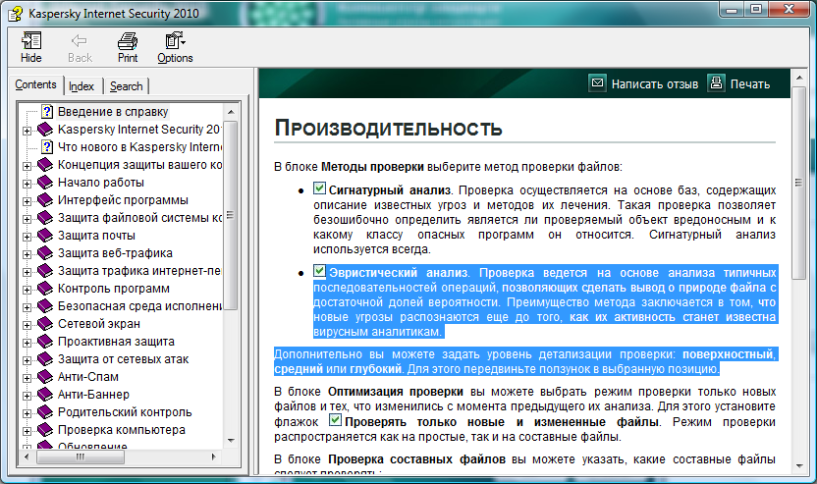Click the Производительность heading text
The width and height of the screenshot is (817, 484).
point(388,129)
